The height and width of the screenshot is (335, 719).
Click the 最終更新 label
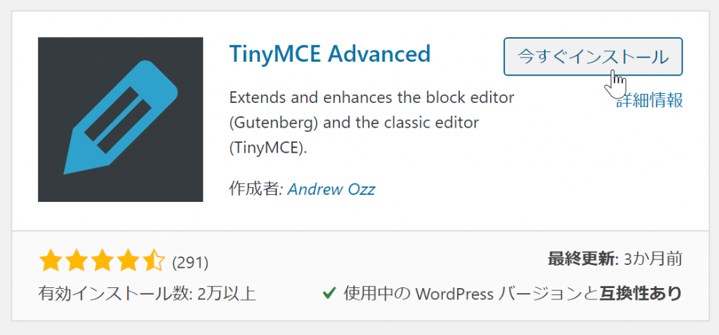tap(580, 259)
